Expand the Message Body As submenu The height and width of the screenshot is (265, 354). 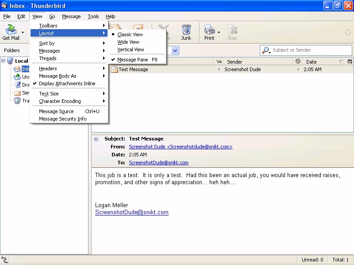[x=69, y=76]
